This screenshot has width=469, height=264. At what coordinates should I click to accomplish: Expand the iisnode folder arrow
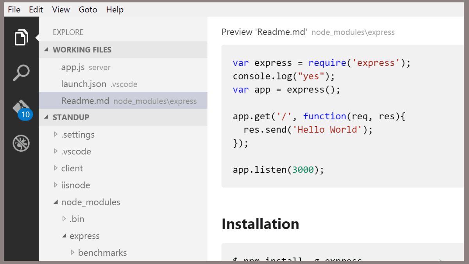pos(56,185)
